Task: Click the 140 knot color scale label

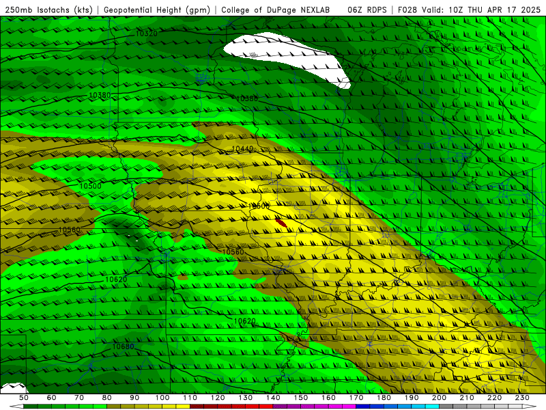Action: tap(273, 398)
